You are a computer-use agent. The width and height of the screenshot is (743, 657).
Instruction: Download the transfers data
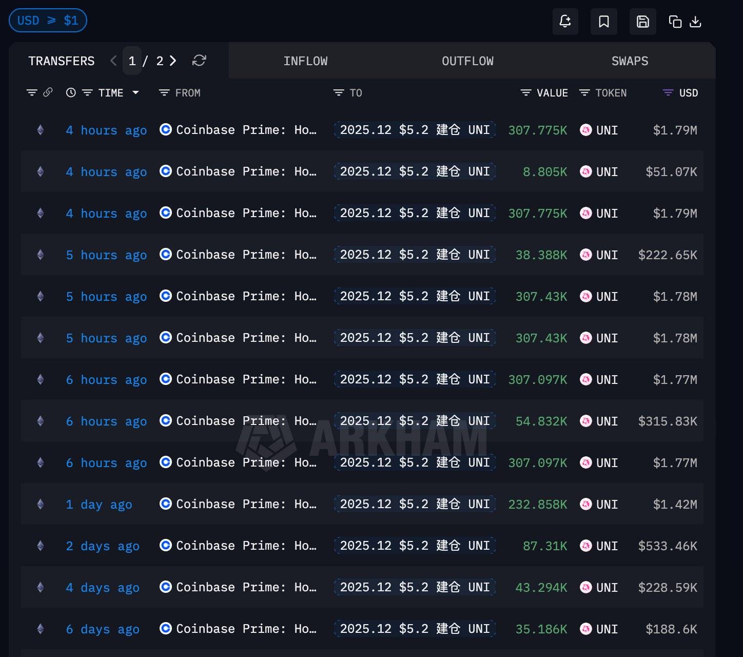tap(696, 23)
